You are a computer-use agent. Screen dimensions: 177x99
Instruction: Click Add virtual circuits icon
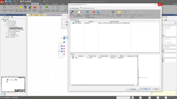pyautogui.click(x=119, y=12)
